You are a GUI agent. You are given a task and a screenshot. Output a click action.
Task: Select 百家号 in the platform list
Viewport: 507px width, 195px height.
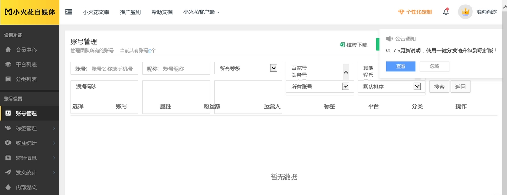[299, 68]
